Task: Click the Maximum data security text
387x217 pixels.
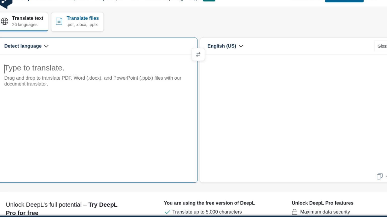Action: point(325,212)
